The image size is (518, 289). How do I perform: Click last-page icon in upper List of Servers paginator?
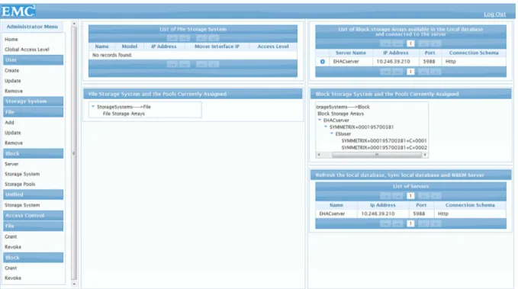click(x=436, y=196)
